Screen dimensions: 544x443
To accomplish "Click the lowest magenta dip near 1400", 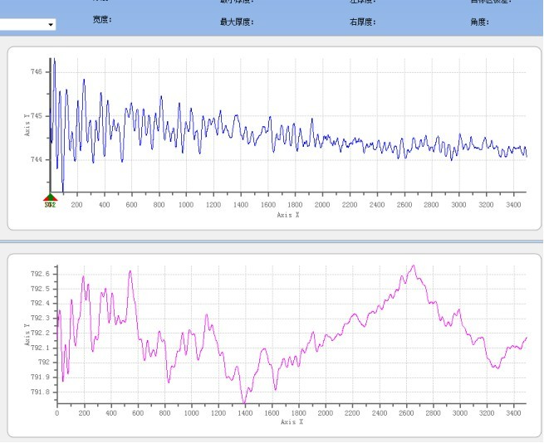I will pos(244,403).
